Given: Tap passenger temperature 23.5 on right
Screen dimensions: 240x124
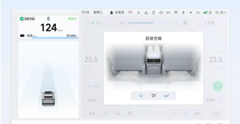Looking at the screenshot, I should (216, 60).
